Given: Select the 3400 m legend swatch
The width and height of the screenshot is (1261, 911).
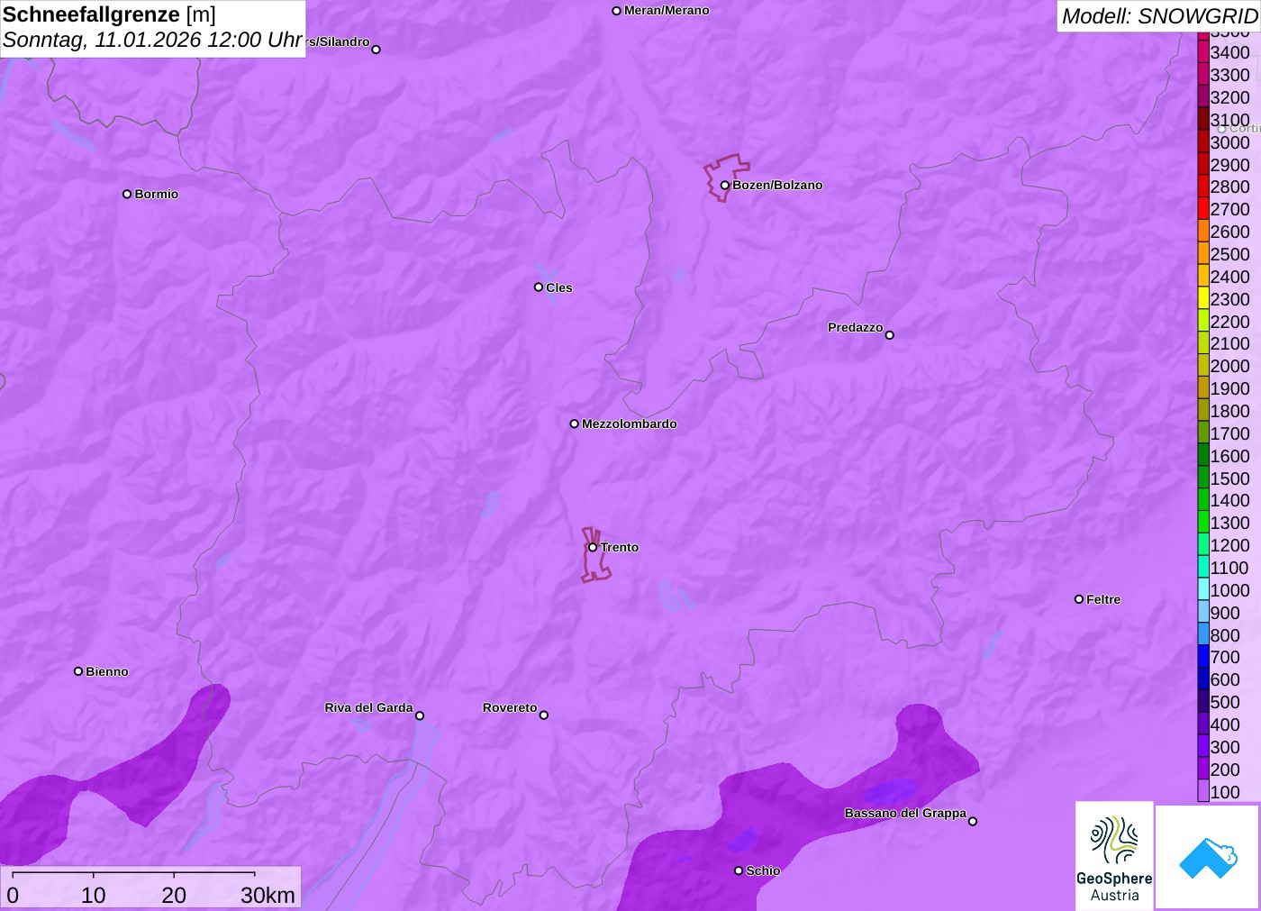Looking at the screenshot, I should tap(1203, 51).
